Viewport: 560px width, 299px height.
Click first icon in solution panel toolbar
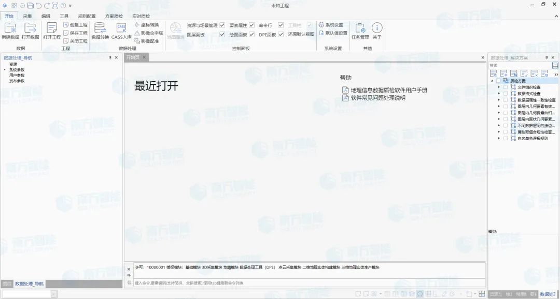point(493,74)
